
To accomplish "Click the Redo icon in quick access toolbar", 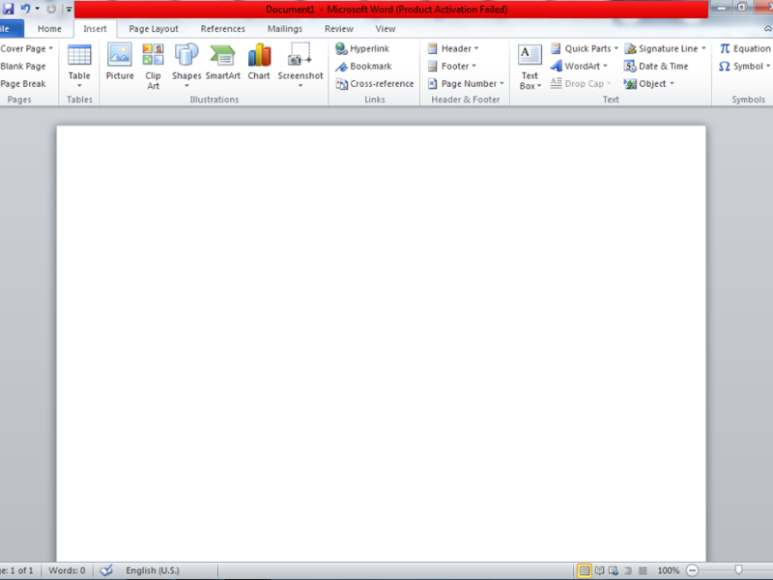I will [x=51, y=9].
